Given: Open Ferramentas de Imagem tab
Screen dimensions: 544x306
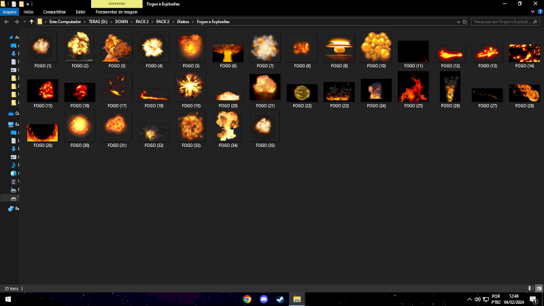Looking at the screenshot, I should [116, 12].
